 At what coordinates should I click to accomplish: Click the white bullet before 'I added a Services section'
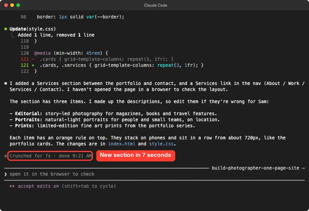point(6,83)
